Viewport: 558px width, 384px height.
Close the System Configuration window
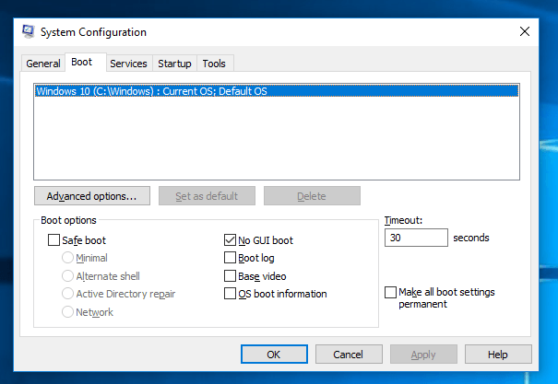point(525,31)
